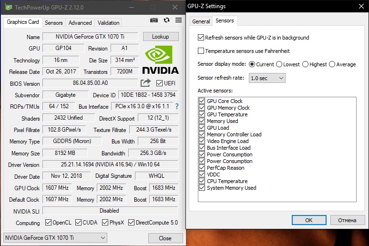Open the GPU selection dropdown NVIDIA GeForce GTX 1070 Ti
369x246 pixels.
[55, 238]
